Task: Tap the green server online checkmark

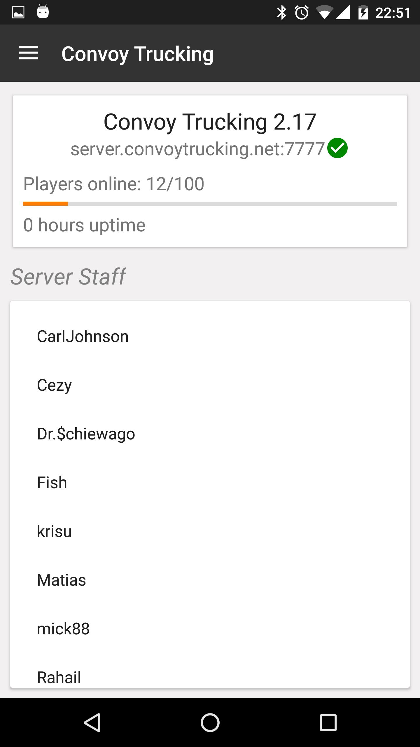Action: (x=337, y=148)
